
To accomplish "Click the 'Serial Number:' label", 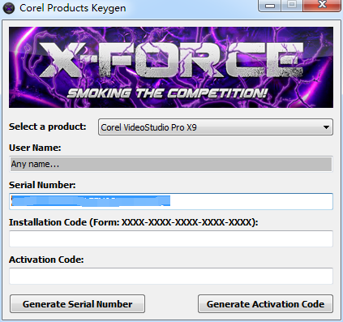I will (42, 185).
